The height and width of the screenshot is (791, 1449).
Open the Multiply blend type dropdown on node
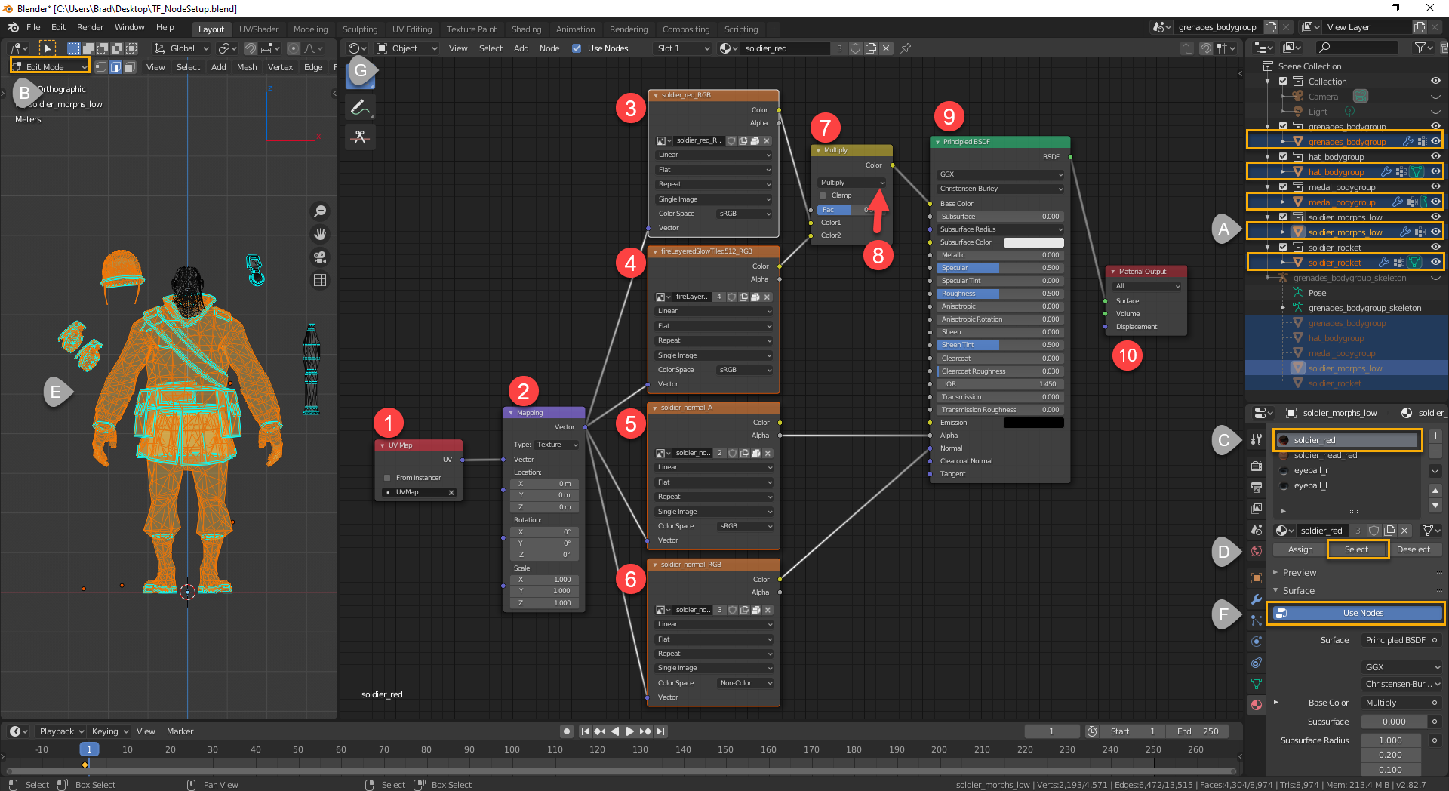pyautogui.click(x=852, y=183)
